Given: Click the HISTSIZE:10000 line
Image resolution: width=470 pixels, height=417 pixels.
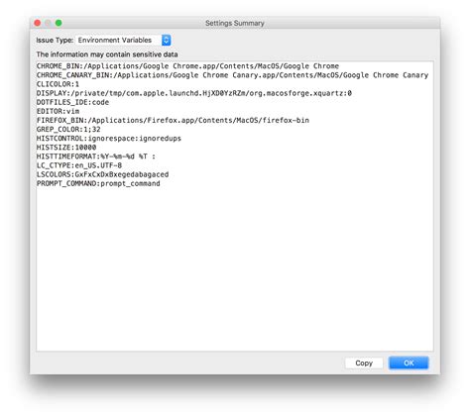Looking at the screenshot, I should [66, 148].
